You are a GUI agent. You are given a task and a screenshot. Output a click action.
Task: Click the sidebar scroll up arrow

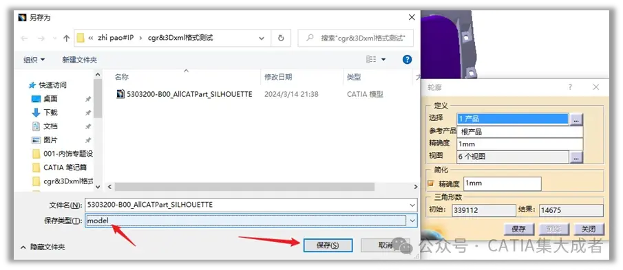point(98,74)
